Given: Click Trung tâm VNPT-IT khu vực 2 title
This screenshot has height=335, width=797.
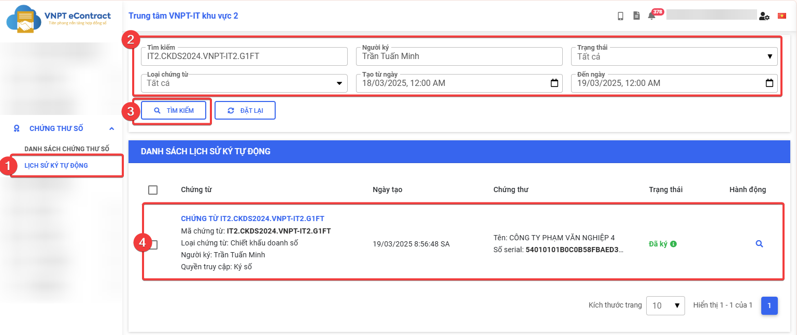Looking at the screenshot, I should click(183, 16).
